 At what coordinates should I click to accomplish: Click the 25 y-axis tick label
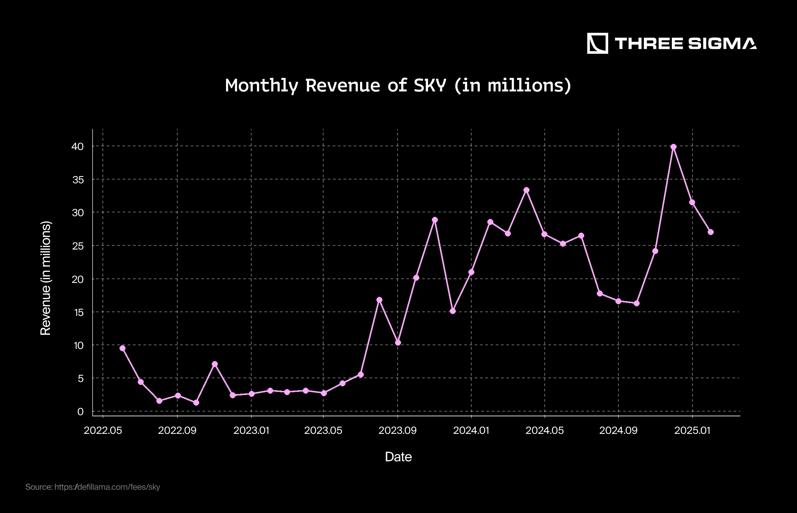(x=78, y=246)
